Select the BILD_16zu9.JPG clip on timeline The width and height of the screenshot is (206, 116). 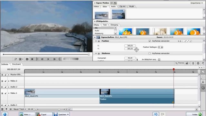[x=62, y=93]
